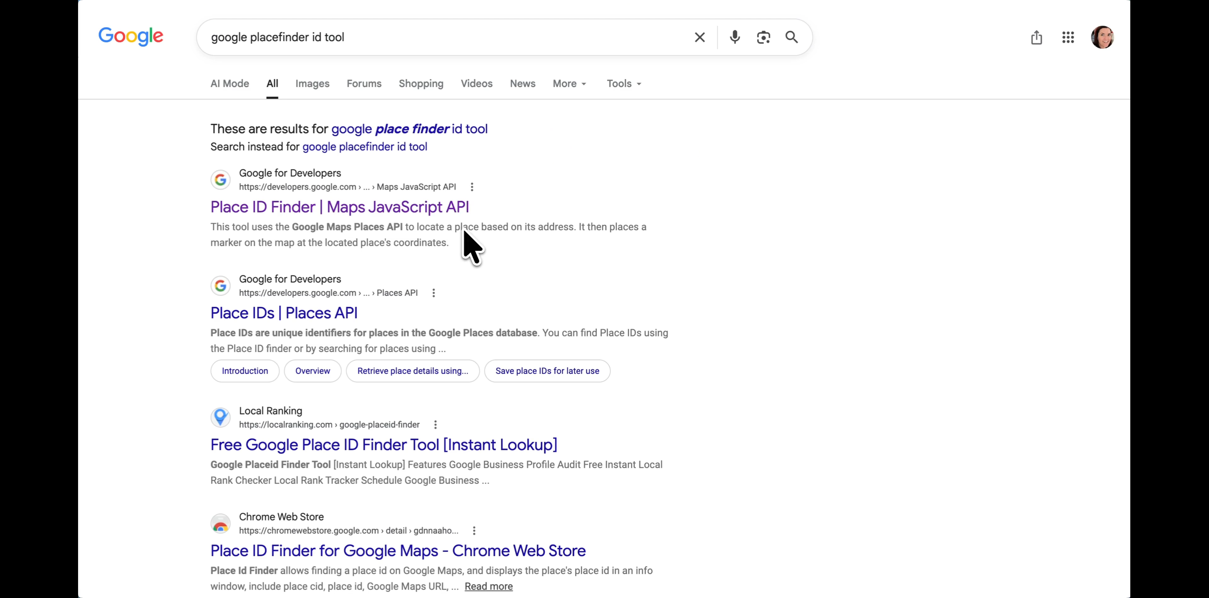Click the Local Ranking pin favicon
This screenshot has height=598, width=1209.
click(x=220, y=417)
